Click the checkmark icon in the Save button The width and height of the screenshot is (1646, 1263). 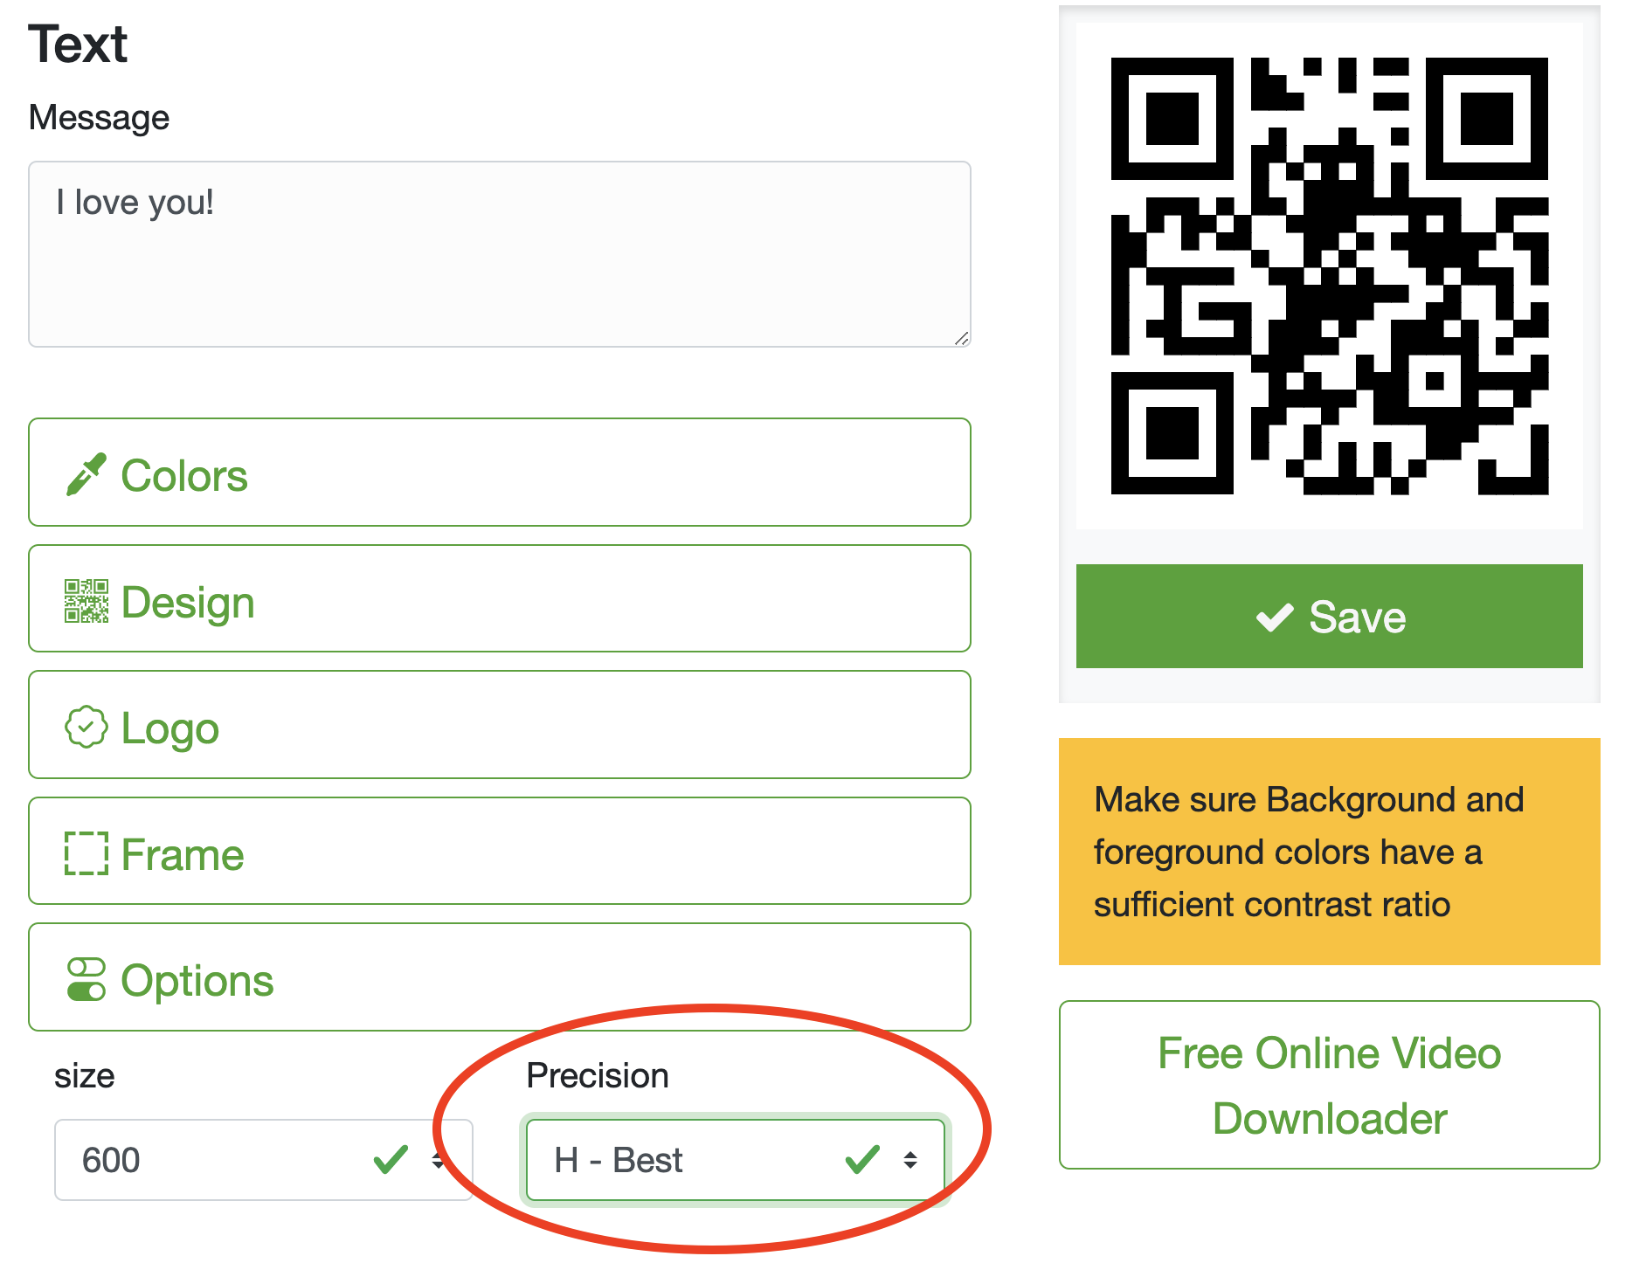pyautogui.click(x=1275, y=617)
